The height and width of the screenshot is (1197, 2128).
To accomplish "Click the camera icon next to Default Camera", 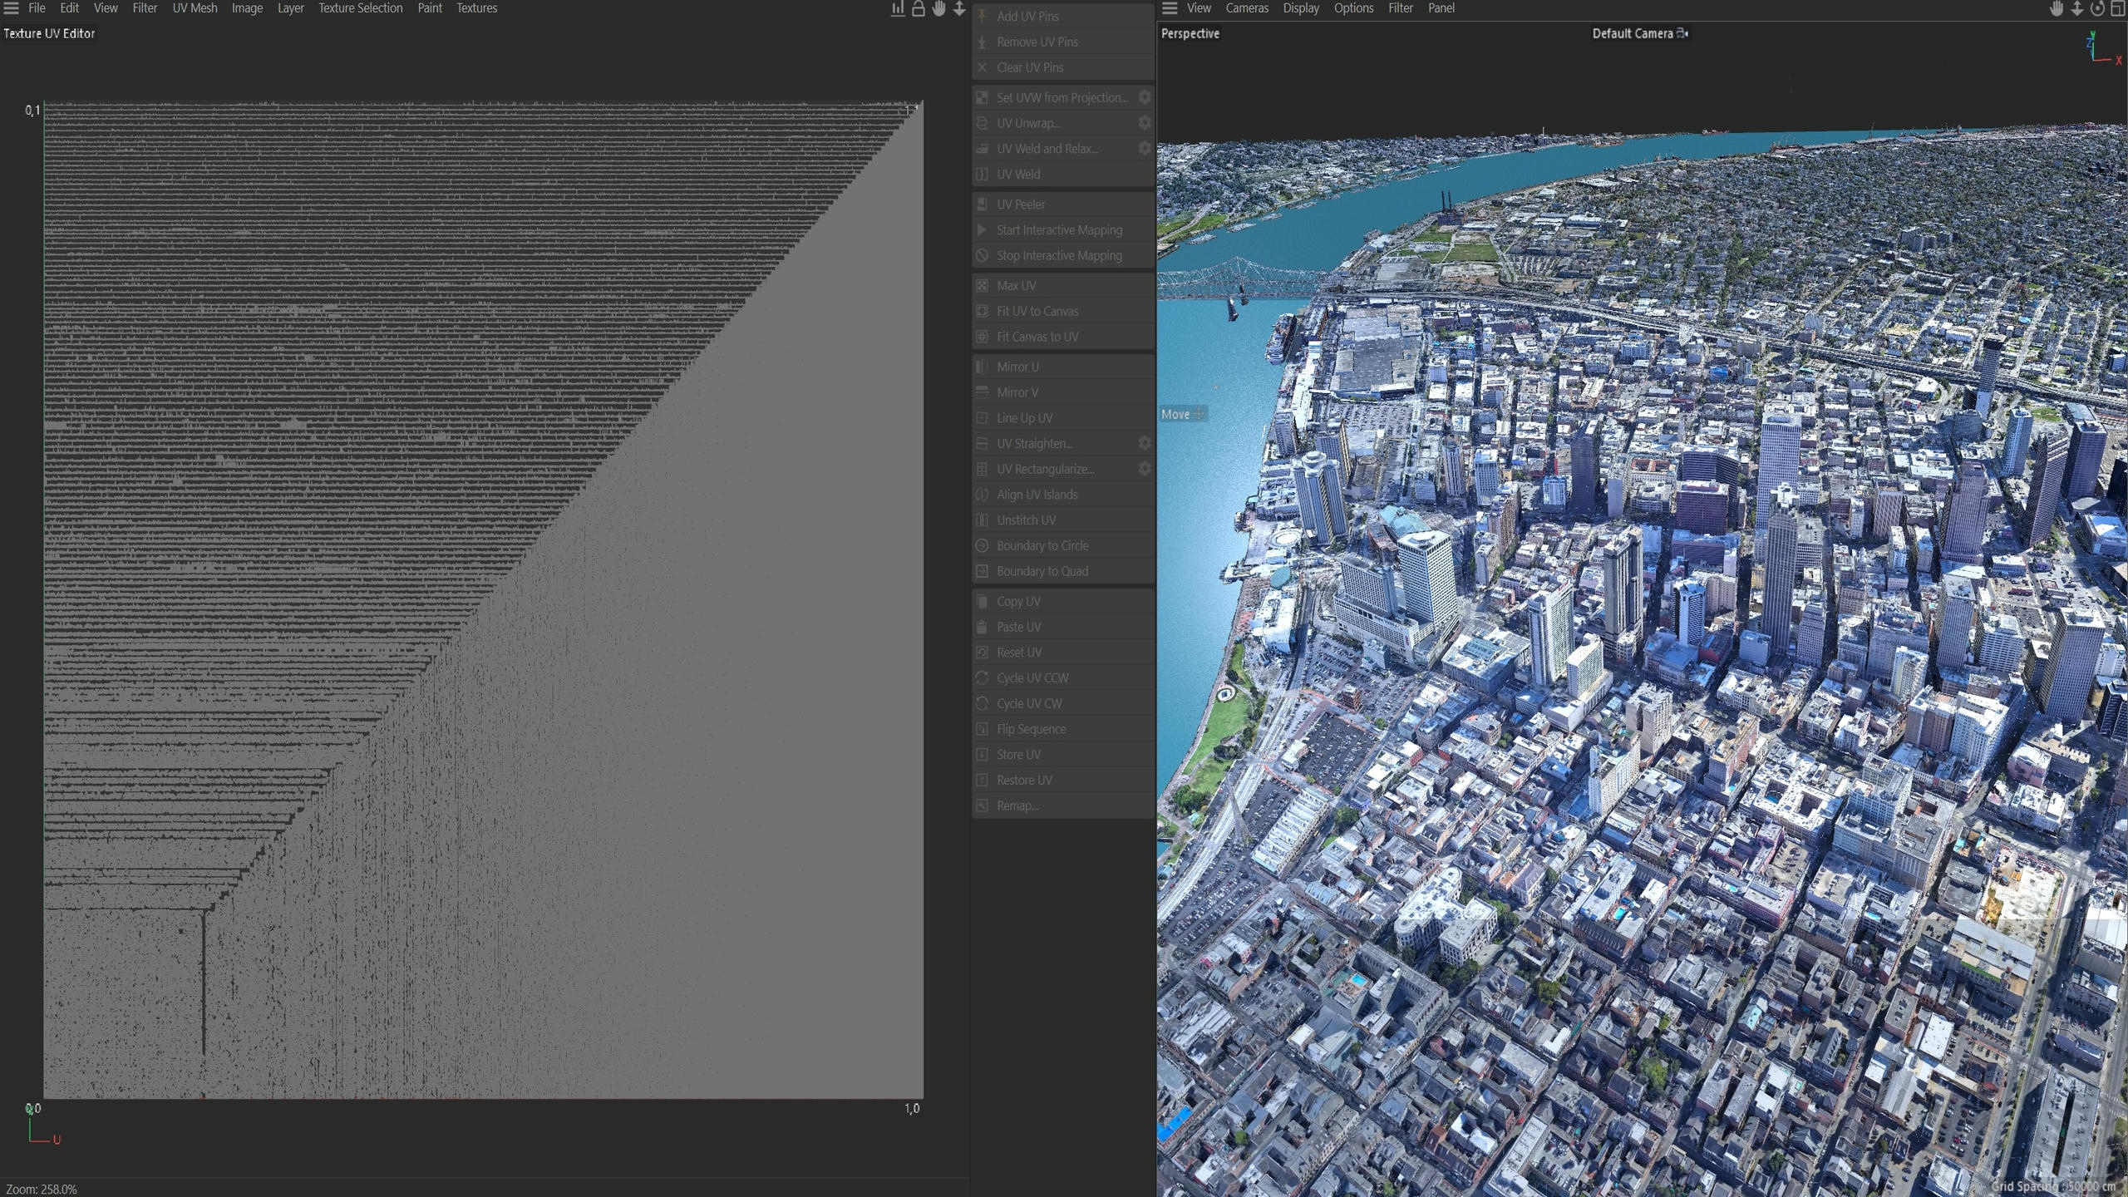I will [x=1682, y=33].
